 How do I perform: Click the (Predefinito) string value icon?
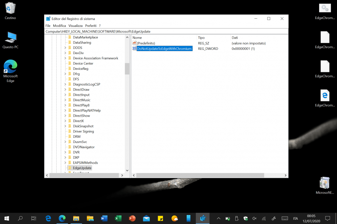tap(134, 43)
